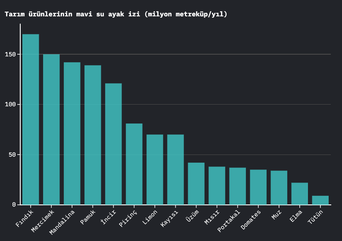The height and width of the screenshot is (241, 342).
Task: Click the Muz bar
Action: (x=279, y=188)
